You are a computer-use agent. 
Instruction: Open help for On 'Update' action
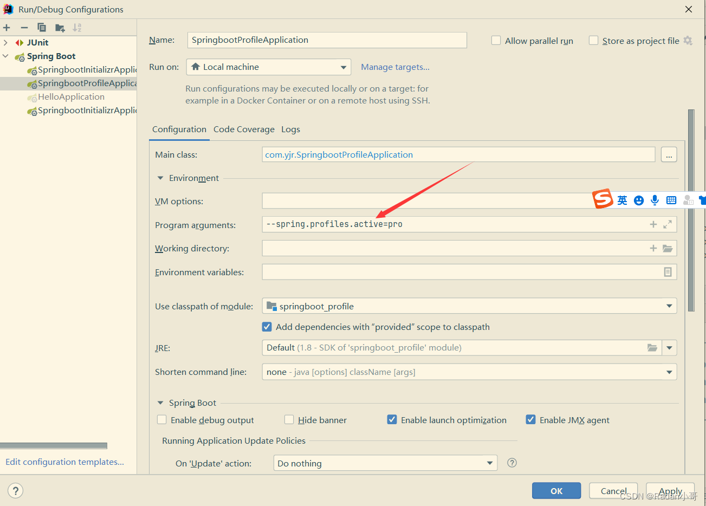tap(512, 463)
